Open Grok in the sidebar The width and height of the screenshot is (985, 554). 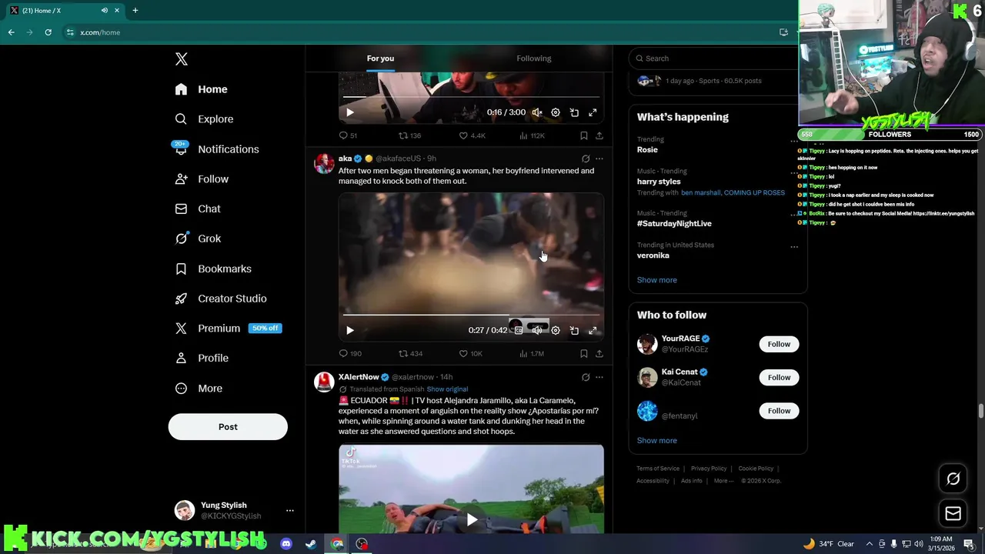(198, 239)
